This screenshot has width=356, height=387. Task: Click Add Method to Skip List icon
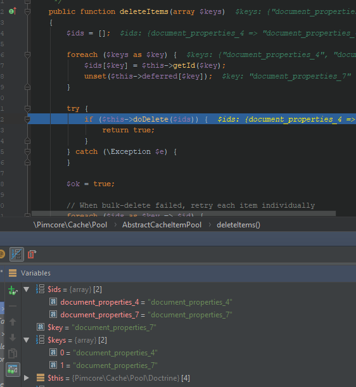pos(32,254)
